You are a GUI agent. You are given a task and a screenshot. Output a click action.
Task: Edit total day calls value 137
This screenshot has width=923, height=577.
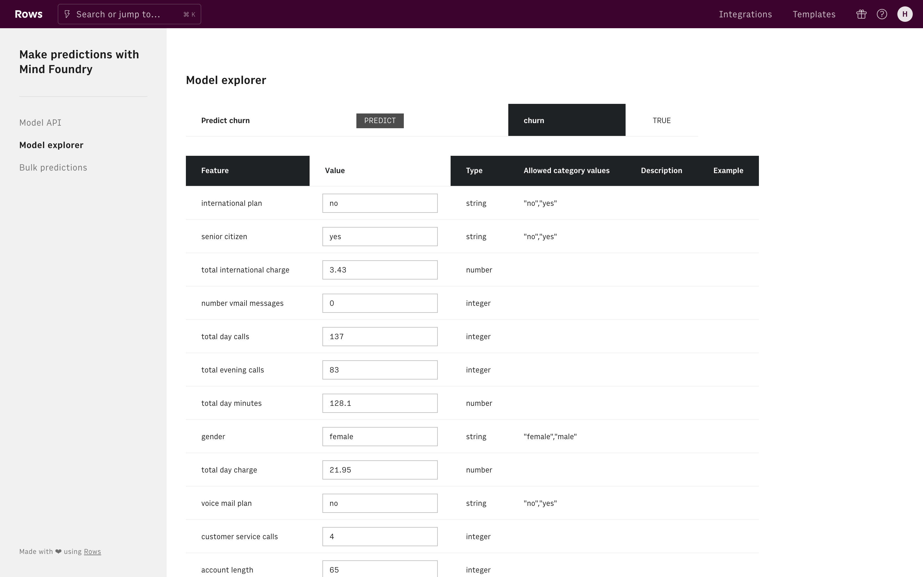[x=380, y=337]
